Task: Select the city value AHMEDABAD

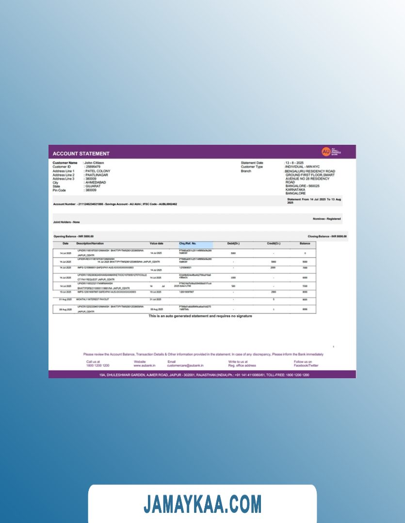Action: 96,183
